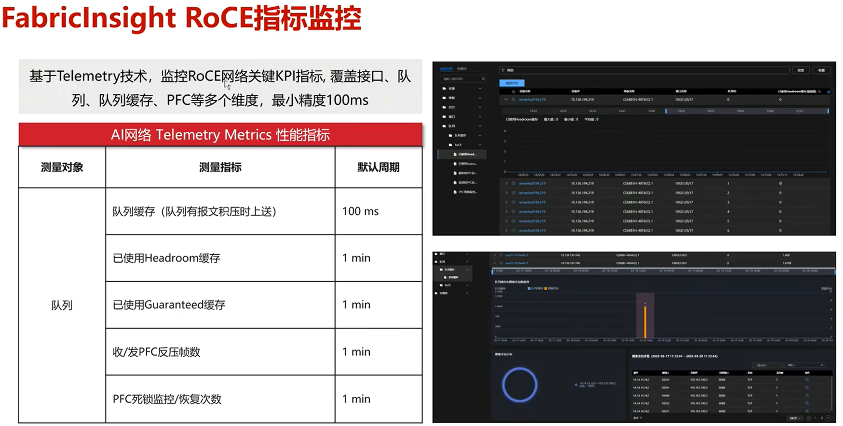
Task: Tick checkbox of the queue 1 row in top table
Action: pos(513,183)
